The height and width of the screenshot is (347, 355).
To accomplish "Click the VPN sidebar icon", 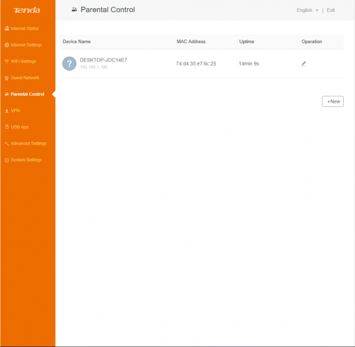I will [7, 111].
